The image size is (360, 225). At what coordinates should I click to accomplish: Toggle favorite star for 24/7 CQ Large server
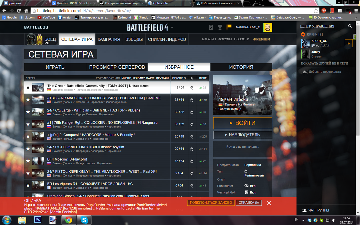pos(28,112)
